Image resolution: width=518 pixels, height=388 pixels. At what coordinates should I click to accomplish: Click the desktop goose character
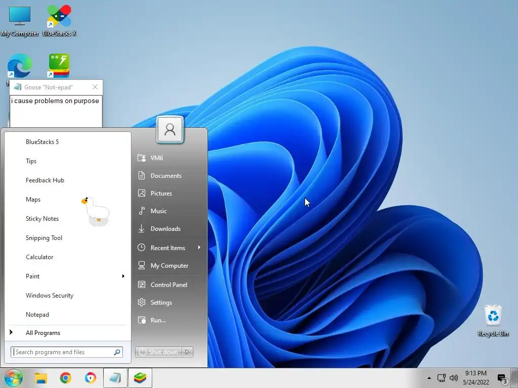point(96,211)
